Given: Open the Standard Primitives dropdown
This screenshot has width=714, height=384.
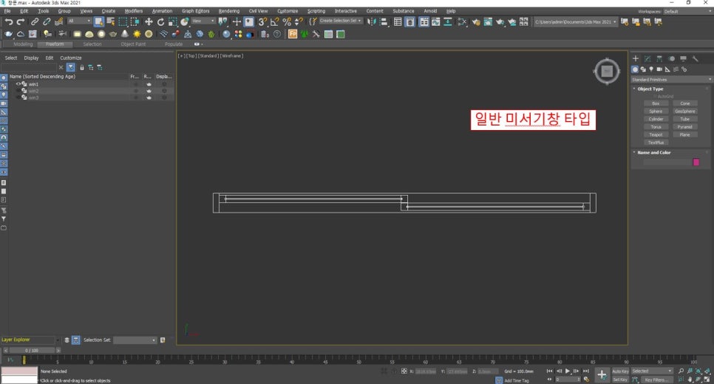Looking at the screenshot, I should click(x=671, y=80).
